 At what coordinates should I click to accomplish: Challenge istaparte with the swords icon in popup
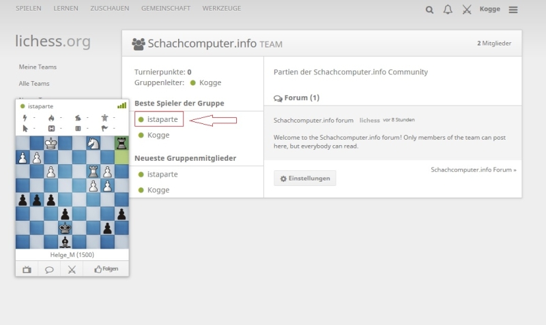[72, 269]
